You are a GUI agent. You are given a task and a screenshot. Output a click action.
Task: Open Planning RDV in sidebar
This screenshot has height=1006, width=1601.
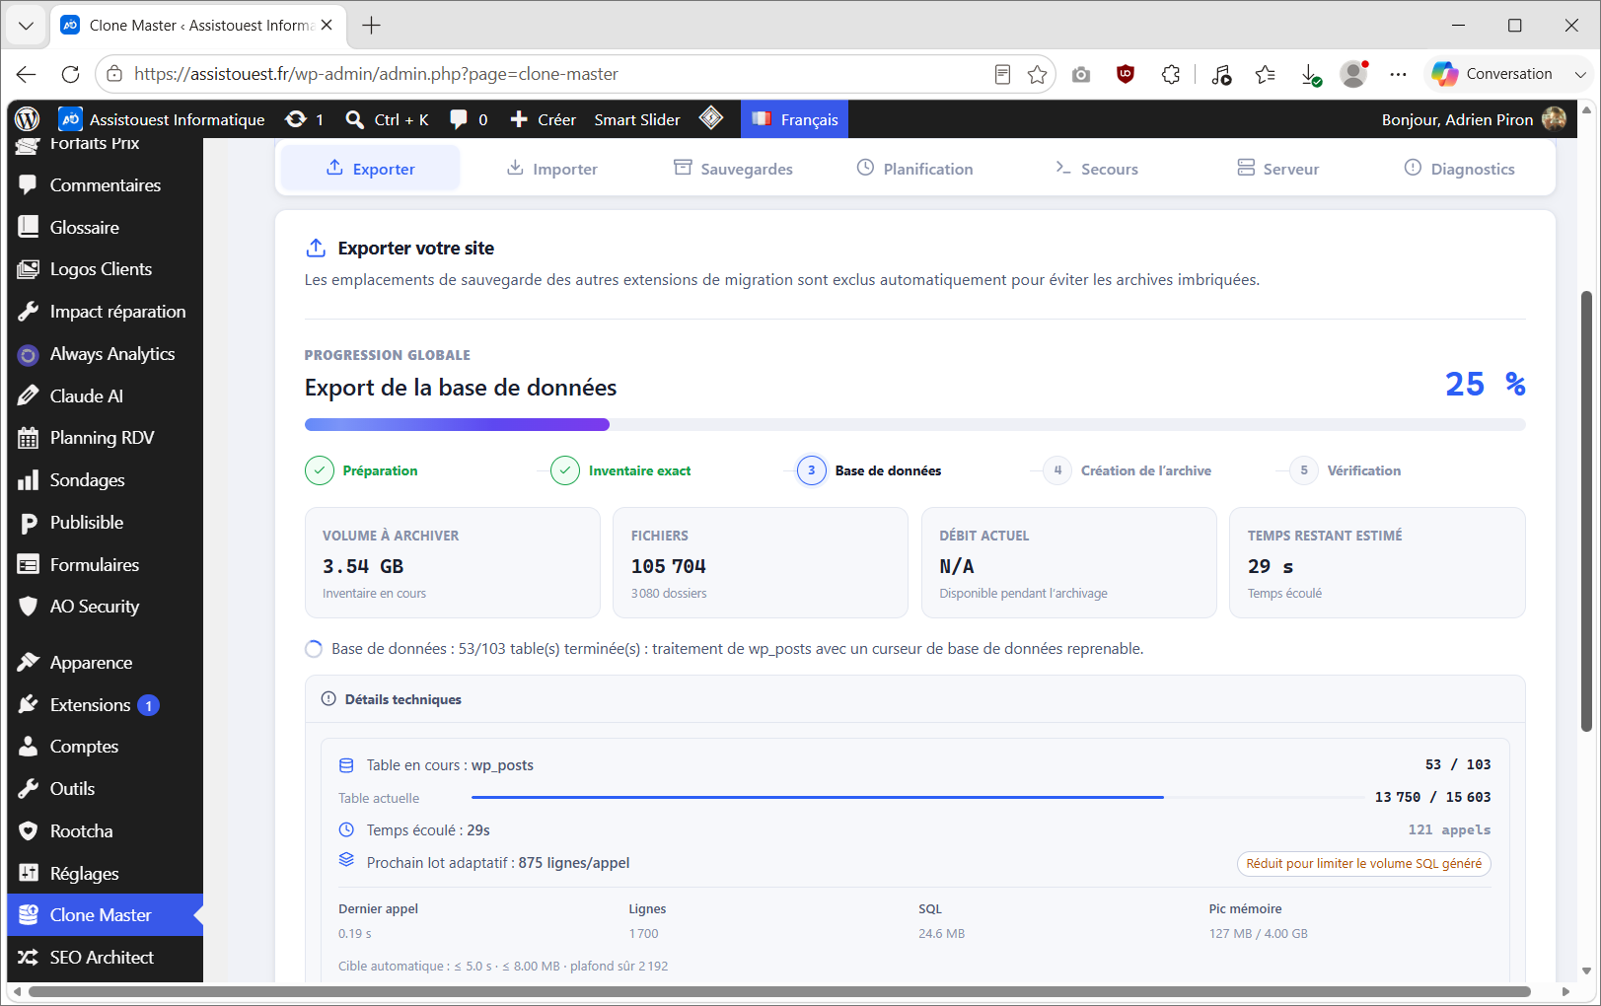(x=105, y=438)
